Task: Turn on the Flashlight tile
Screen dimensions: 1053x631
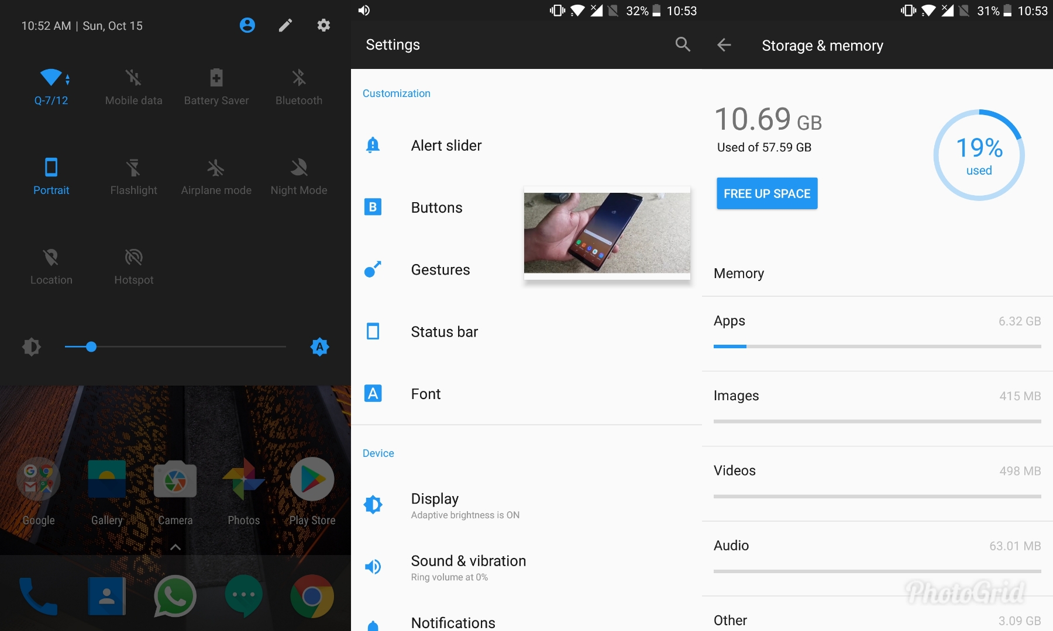Action: pos(133,168)
